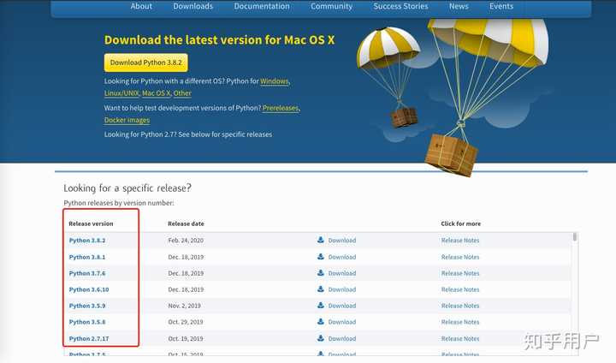Click download icon in Python 3.8.2 row

click(321, 240)
